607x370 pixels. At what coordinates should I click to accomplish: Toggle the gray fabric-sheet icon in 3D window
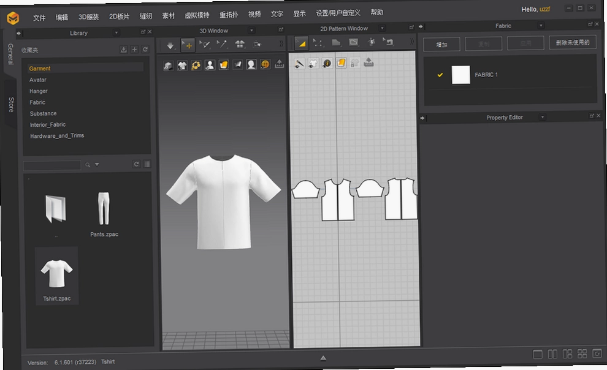[237, 64]
